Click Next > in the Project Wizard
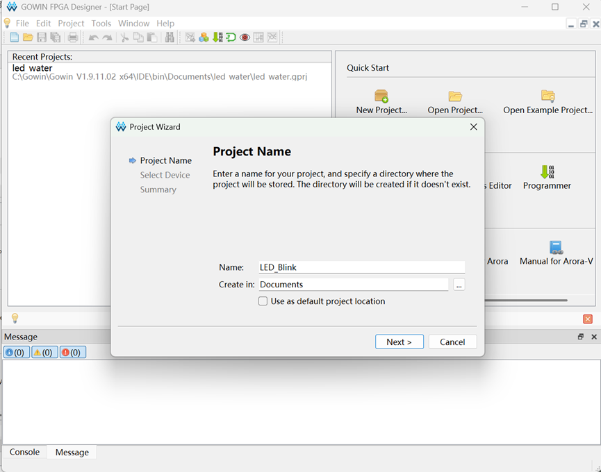Viewport: 601px width, 472px height. (x=400, y=342)
